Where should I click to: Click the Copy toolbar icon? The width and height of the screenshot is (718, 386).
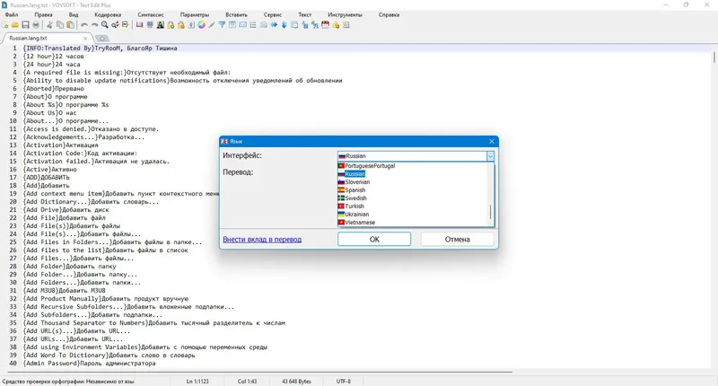click(60, 25)
